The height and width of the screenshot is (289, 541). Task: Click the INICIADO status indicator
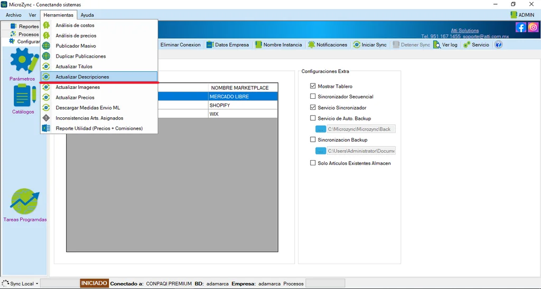click(94, 283)
